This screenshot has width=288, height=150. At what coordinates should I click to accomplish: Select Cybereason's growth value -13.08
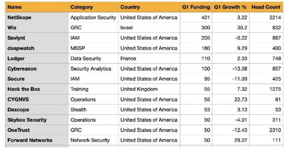230,69
